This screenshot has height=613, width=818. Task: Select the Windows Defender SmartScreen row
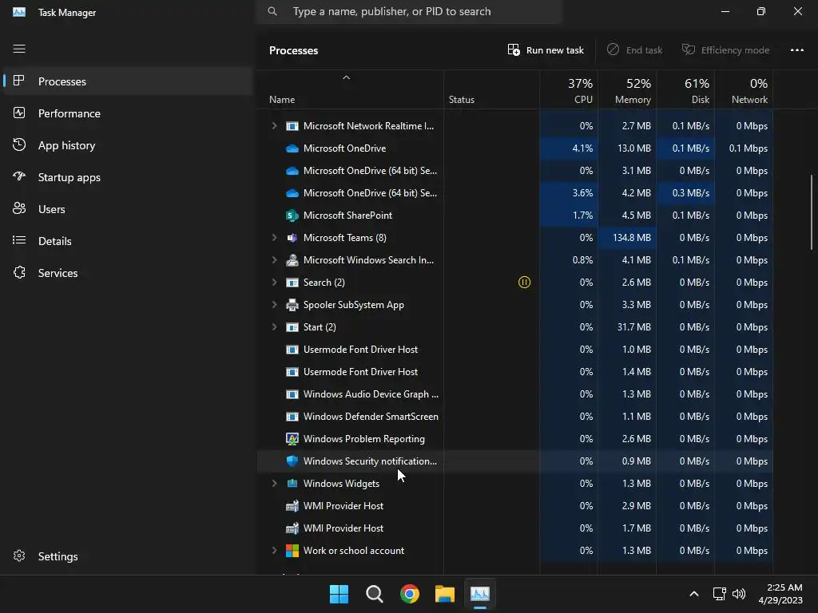point(515,417)
